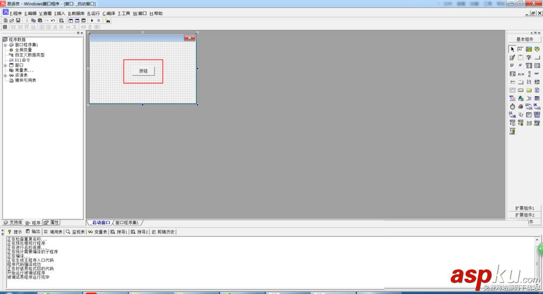
Task: Select the calendar-style component icon
Action: click(512, 90)
